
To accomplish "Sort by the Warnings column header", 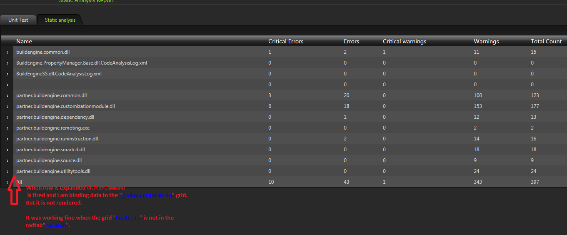I will tap(486, 41).
